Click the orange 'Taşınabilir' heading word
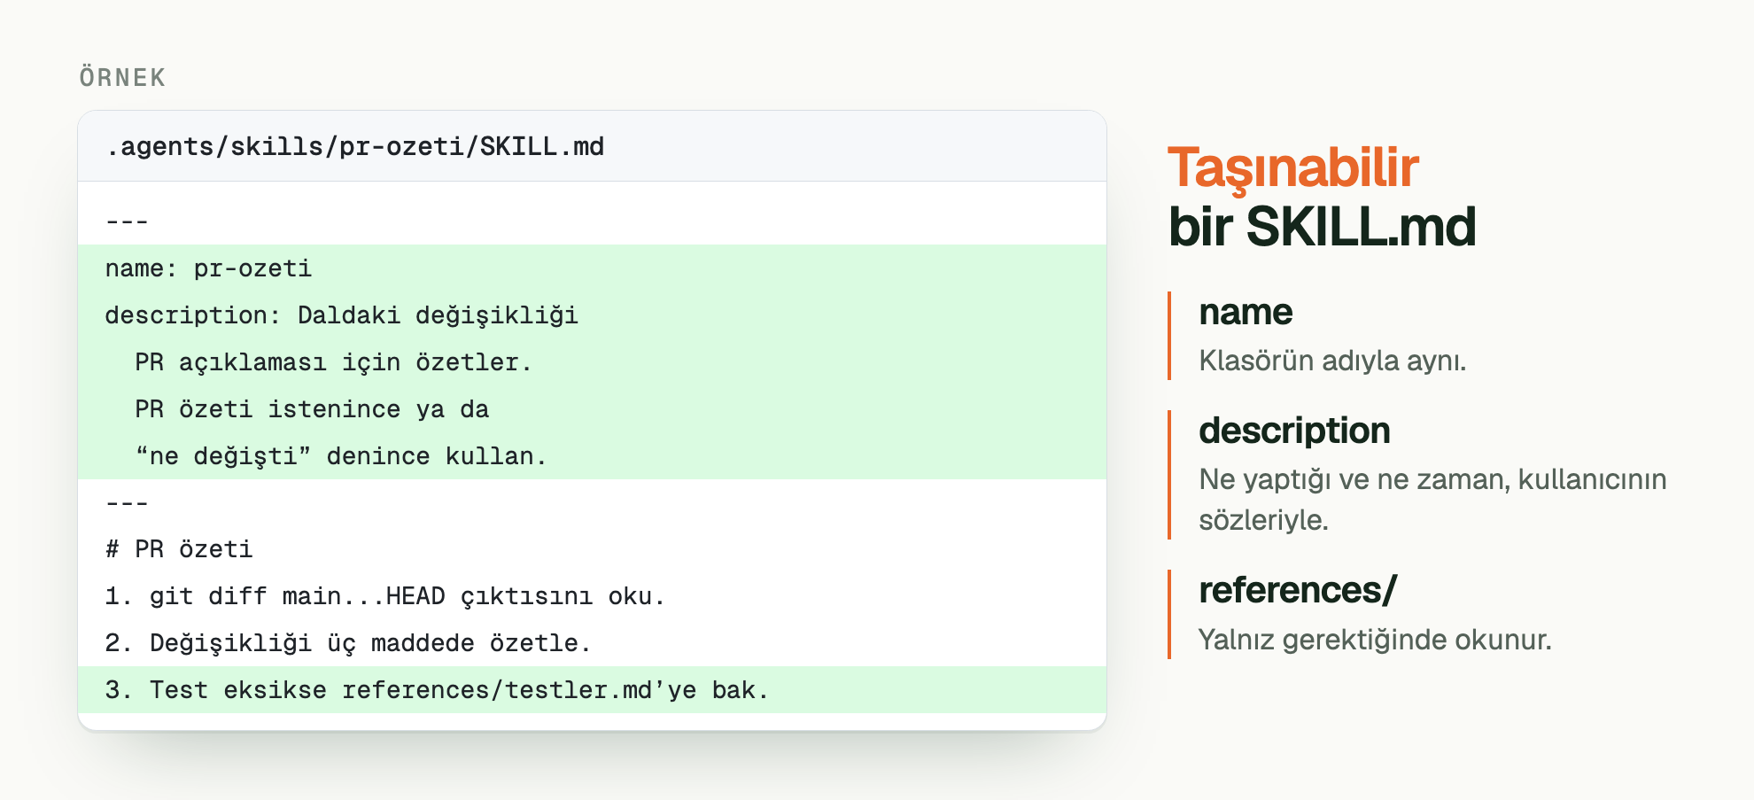 pos(1293,168)
